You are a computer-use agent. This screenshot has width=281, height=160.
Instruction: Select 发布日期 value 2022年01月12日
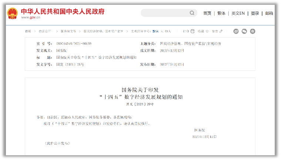(x=172, y=65)
